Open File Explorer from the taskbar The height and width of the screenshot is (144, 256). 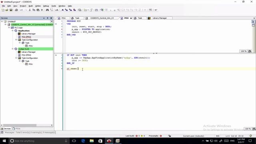[92, 141]
